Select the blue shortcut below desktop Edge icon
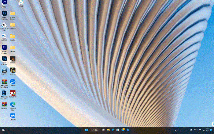The image size is (214, 134). click(x=13, y=116)
